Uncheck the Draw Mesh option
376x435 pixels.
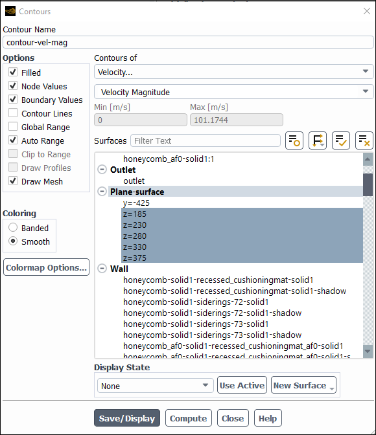click(13, 181)
